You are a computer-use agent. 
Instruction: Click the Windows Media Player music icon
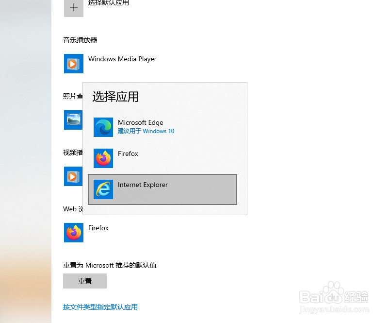(74, 64)
